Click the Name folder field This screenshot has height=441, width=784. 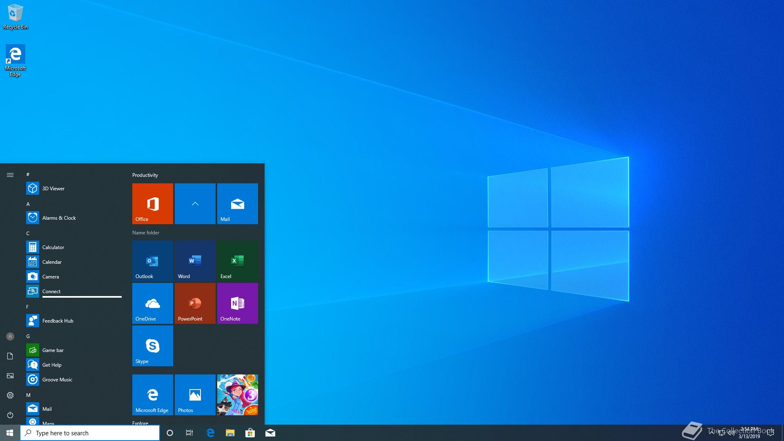pos(146,232)
